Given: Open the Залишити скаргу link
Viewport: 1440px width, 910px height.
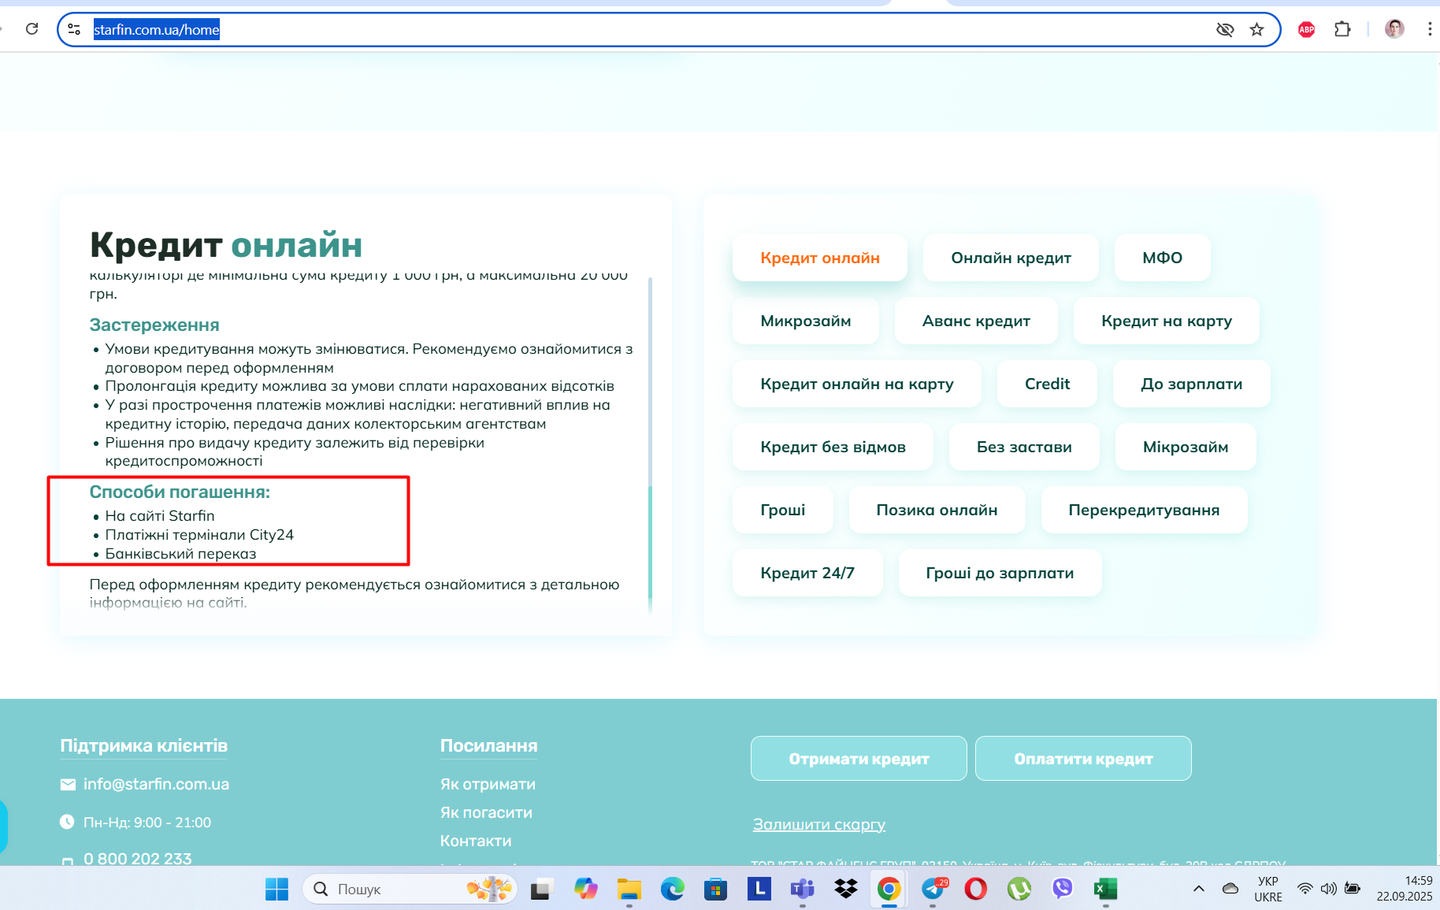Looking at the screenshot, I should tap(818, 824).
